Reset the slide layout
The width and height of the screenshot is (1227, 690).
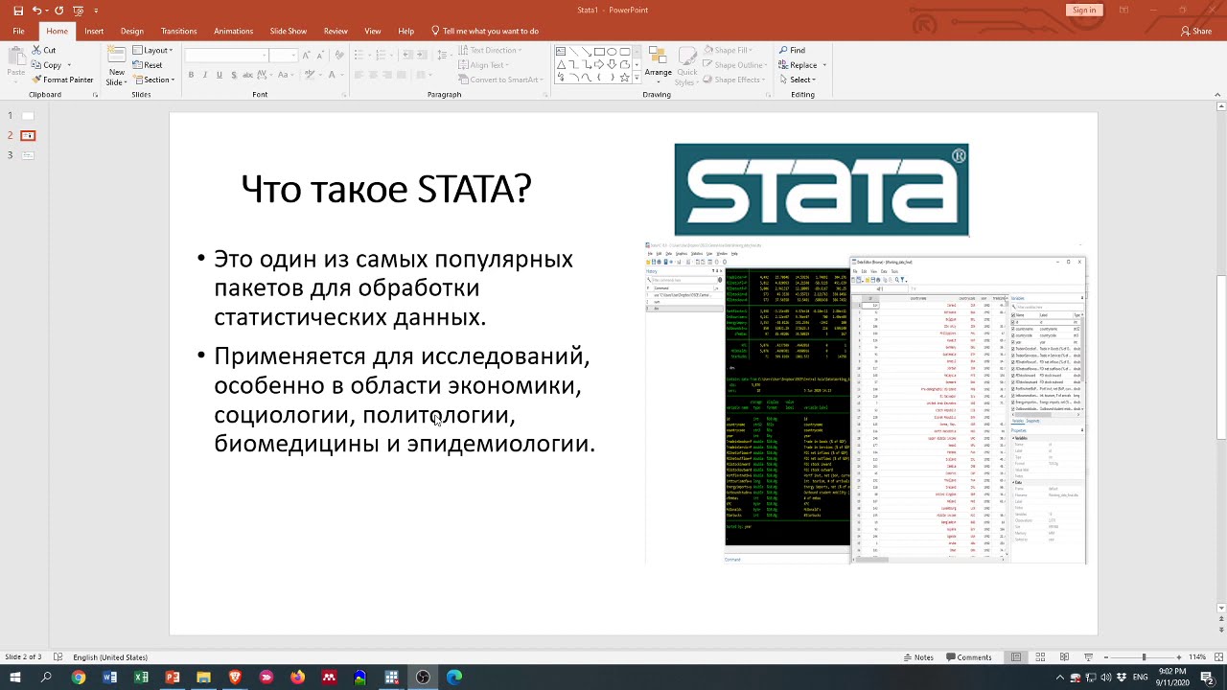coord(148,65)
